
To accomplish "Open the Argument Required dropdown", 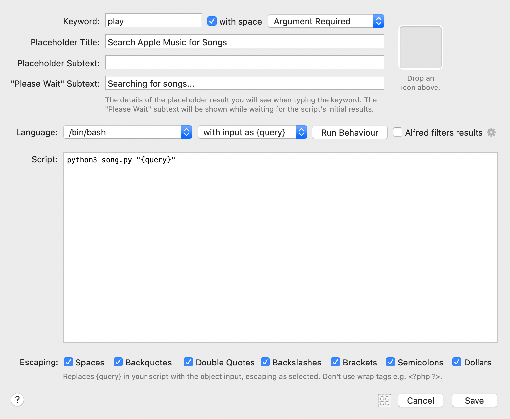I will tap(326, 21).
